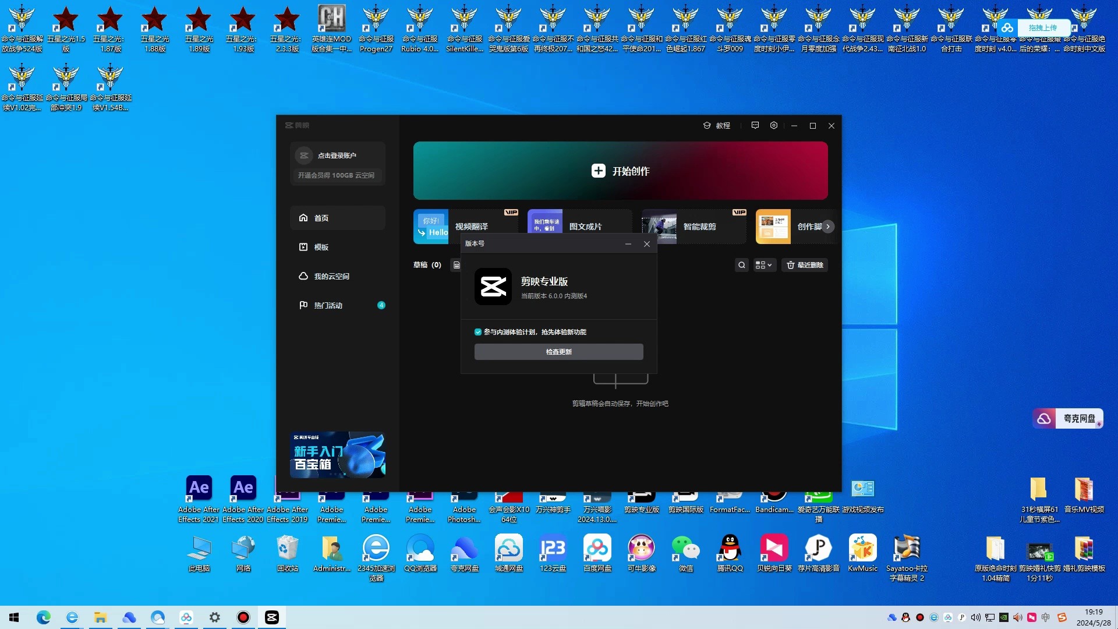1118x629 pixels.
Task: Open the 英雄连MOD desktop icon
Action: 331,28
